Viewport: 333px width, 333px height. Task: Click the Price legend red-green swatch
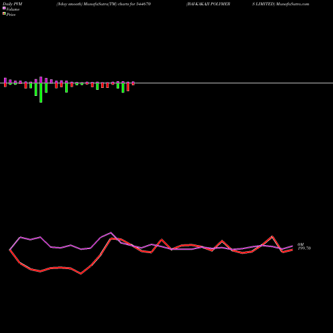4,13
